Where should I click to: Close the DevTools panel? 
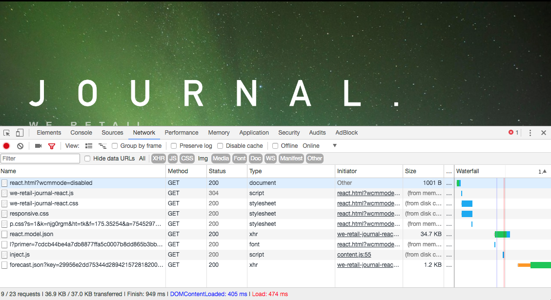coord(544,133)
